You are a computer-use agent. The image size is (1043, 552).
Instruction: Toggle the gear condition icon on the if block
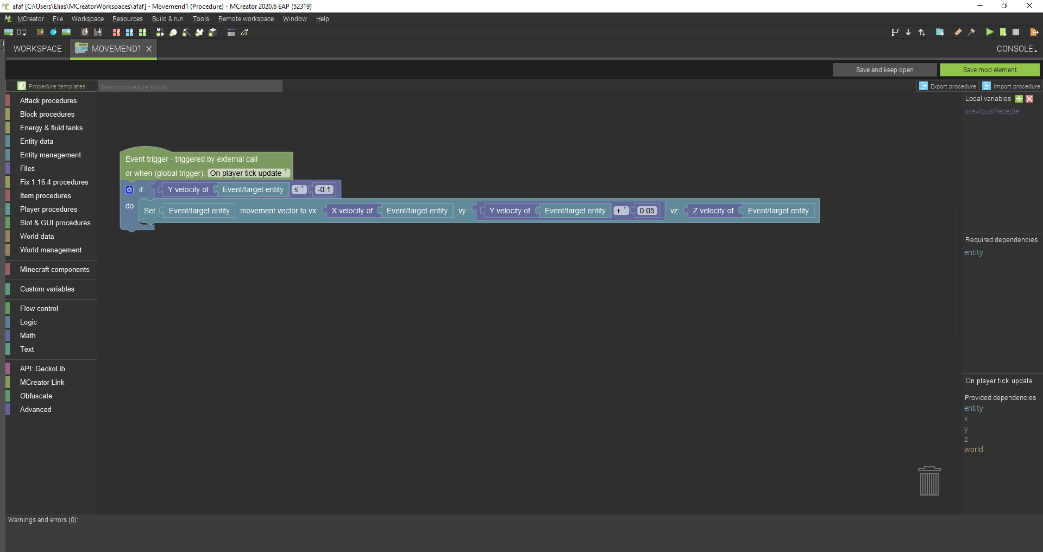(129, 189)
